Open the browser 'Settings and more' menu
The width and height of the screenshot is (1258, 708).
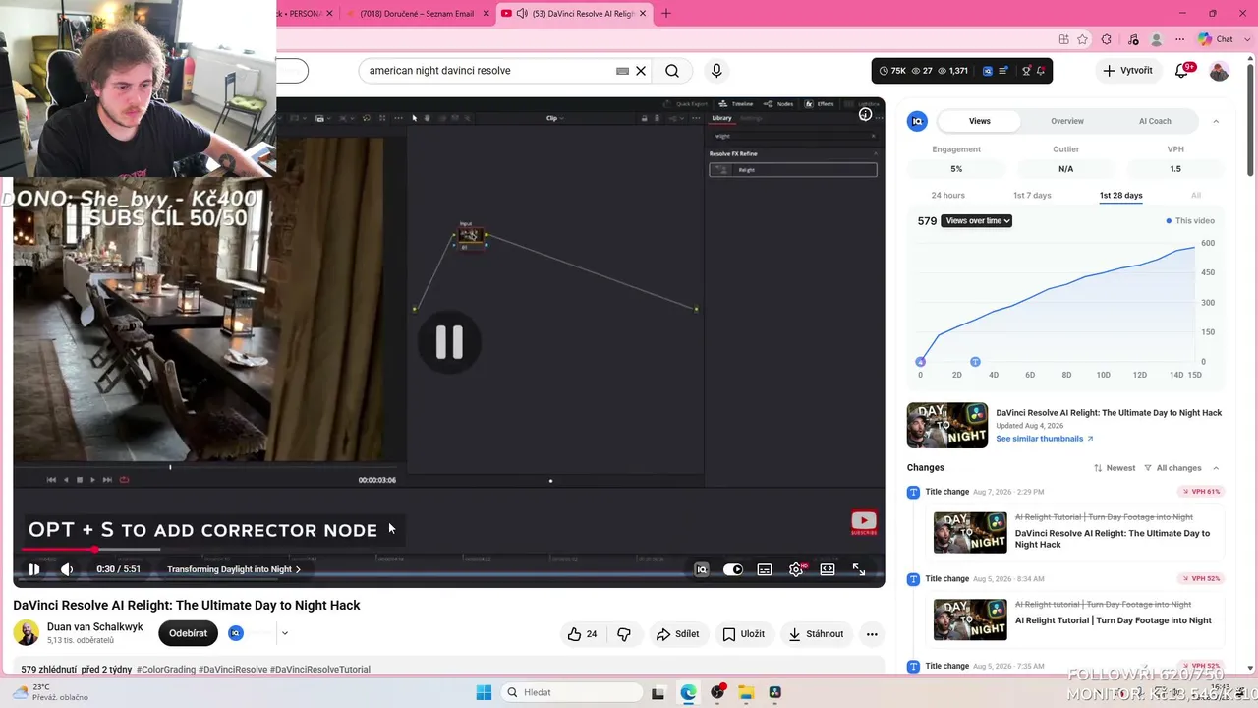tap(1181, 39)
